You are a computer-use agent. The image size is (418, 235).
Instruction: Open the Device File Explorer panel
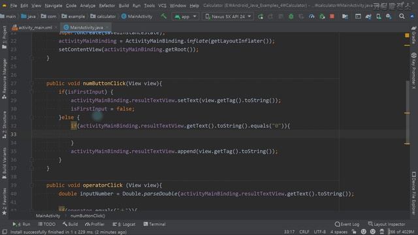pos(413,193)
